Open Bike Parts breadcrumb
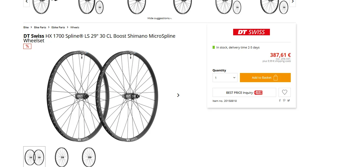Viewport: 337px width, 167px height. pyautogui.click(x=40, y=27)
